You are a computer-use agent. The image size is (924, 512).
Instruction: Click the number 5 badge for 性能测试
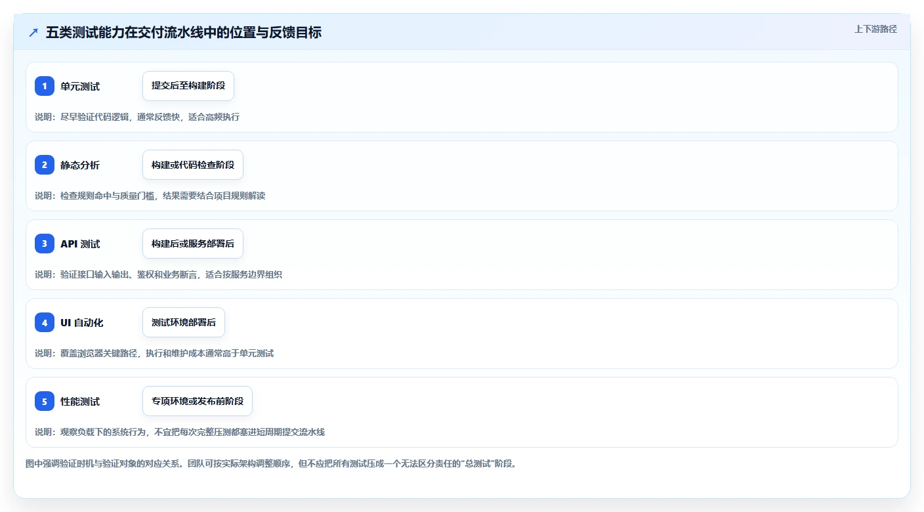[45, 401]
